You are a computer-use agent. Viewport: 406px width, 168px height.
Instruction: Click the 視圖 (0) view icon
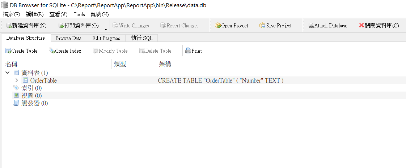coord(16,96)
